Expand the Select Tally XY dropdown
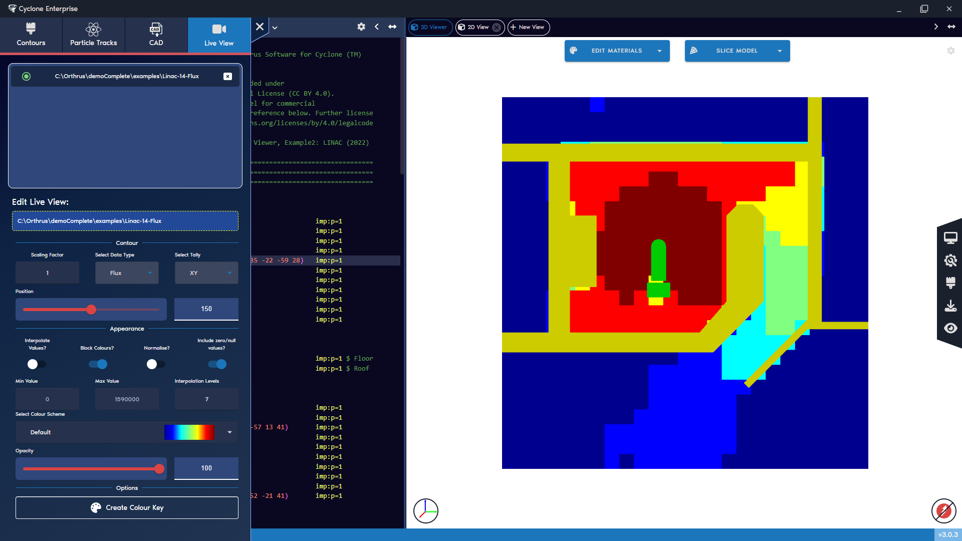The image size is (962, 541). (206, 273)
